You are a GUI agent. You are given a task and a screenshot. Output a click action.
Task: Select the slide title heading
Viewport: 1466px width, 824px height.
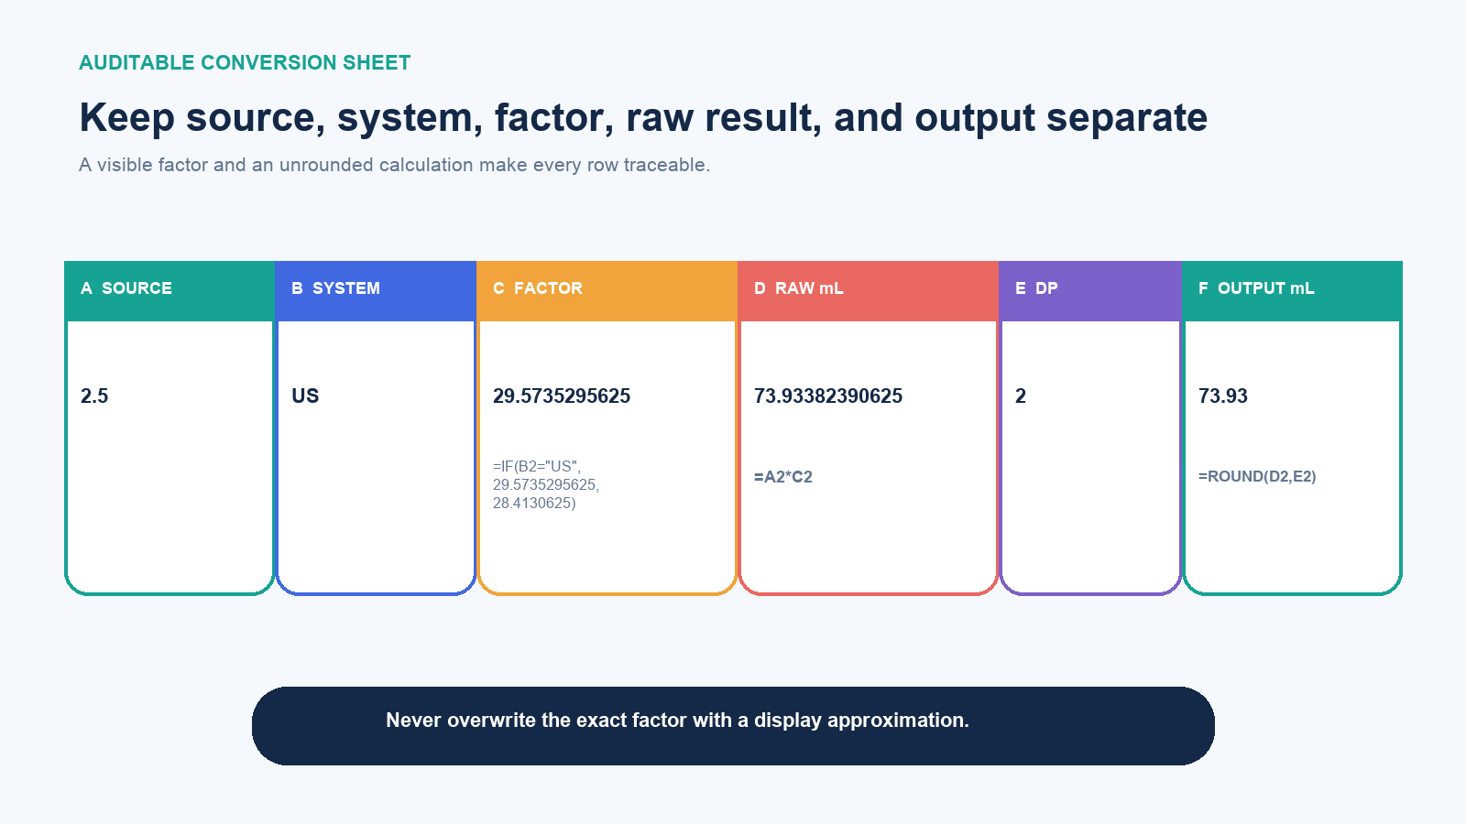(643, 118)
